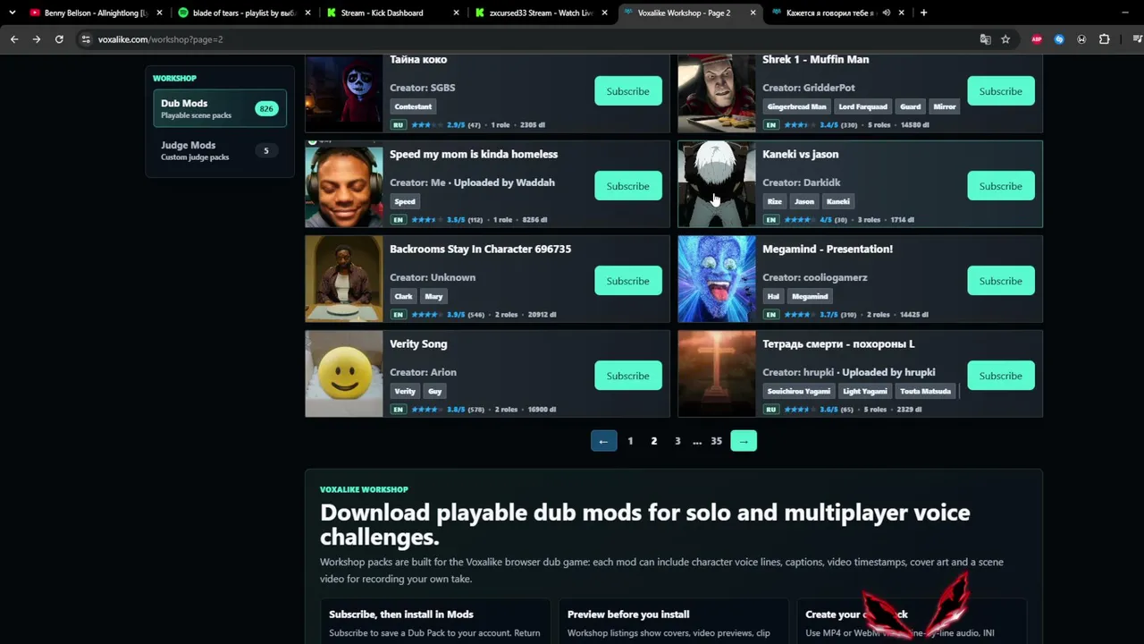Image resolution: width=1144 pixels, height=644 pixels.
Task: Subscribe to the Verity Song mod
Action: (628, 376)
